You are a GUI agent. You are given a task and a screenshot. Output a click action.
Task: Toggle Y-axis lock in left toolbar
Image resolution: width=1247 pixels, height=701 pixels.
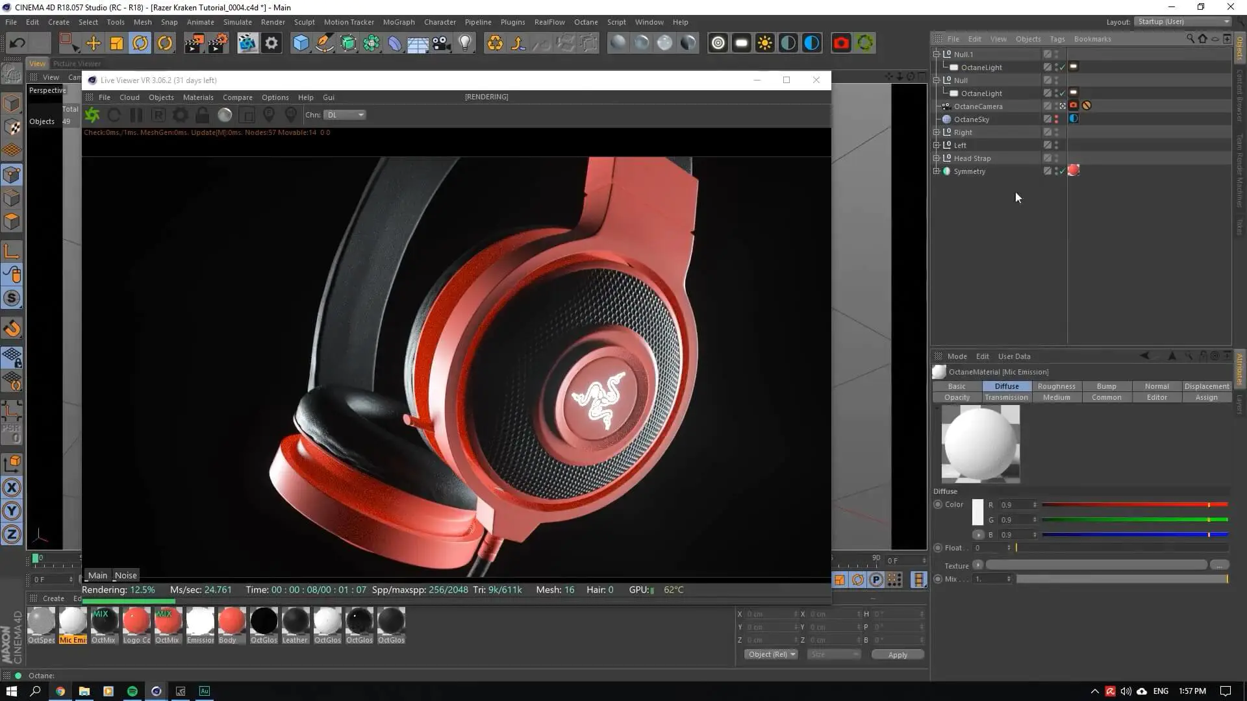point(12,511)
